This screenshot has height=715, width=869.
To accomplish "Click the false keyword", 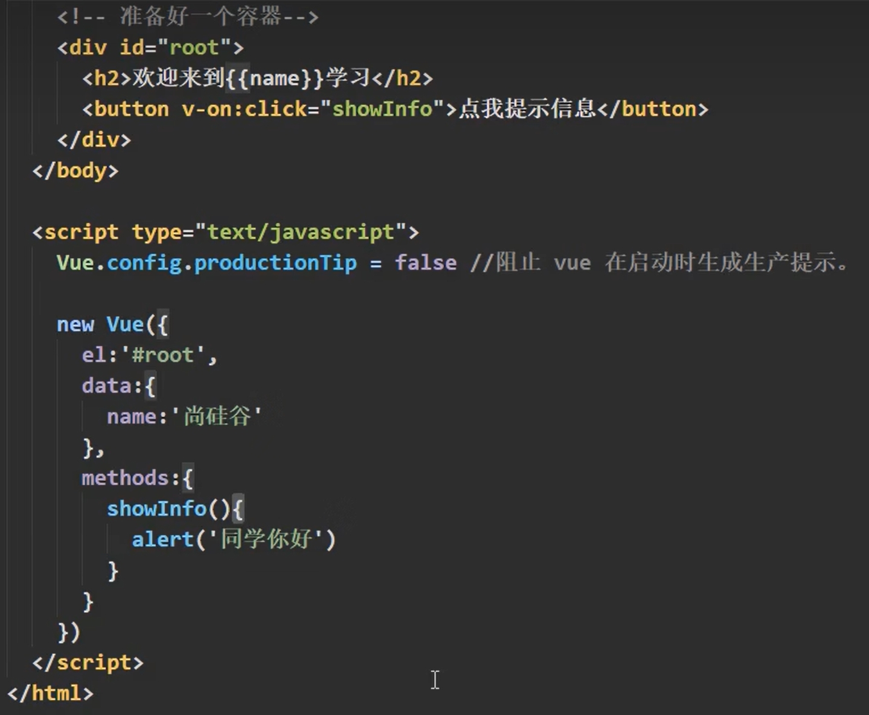I will [x=426, y=263].
